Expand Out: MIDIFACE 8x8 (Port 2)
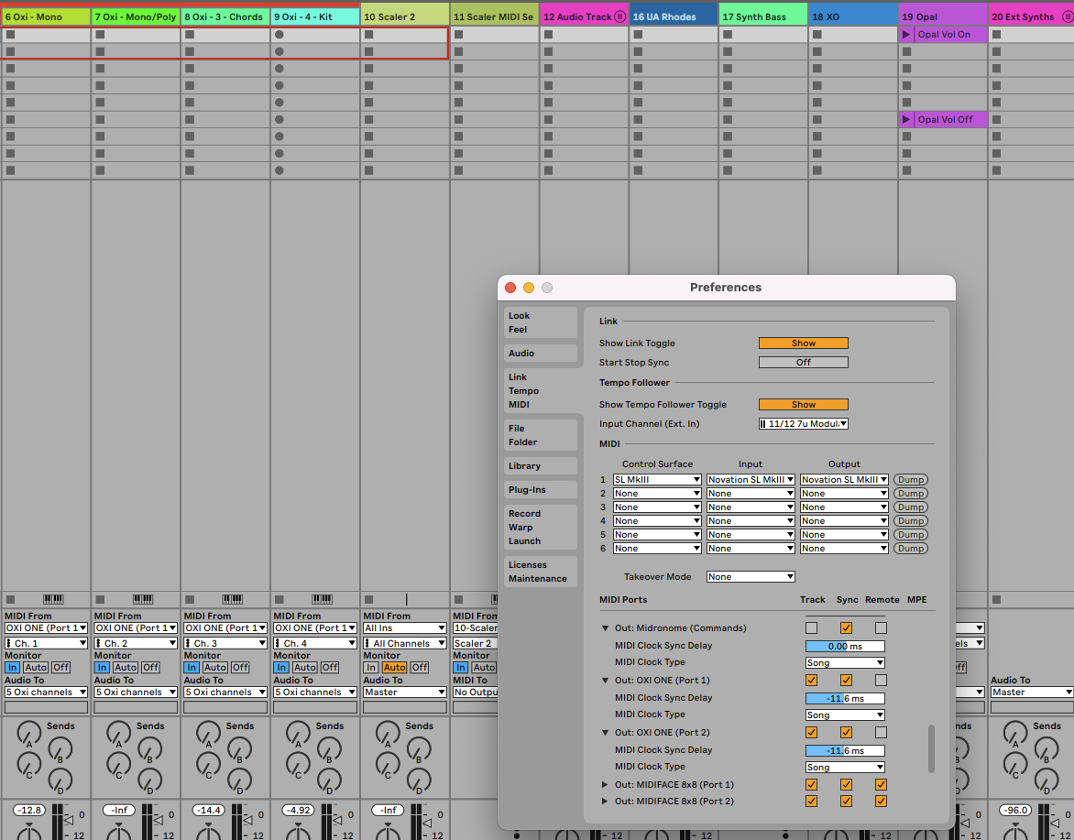 click(605, 801)
